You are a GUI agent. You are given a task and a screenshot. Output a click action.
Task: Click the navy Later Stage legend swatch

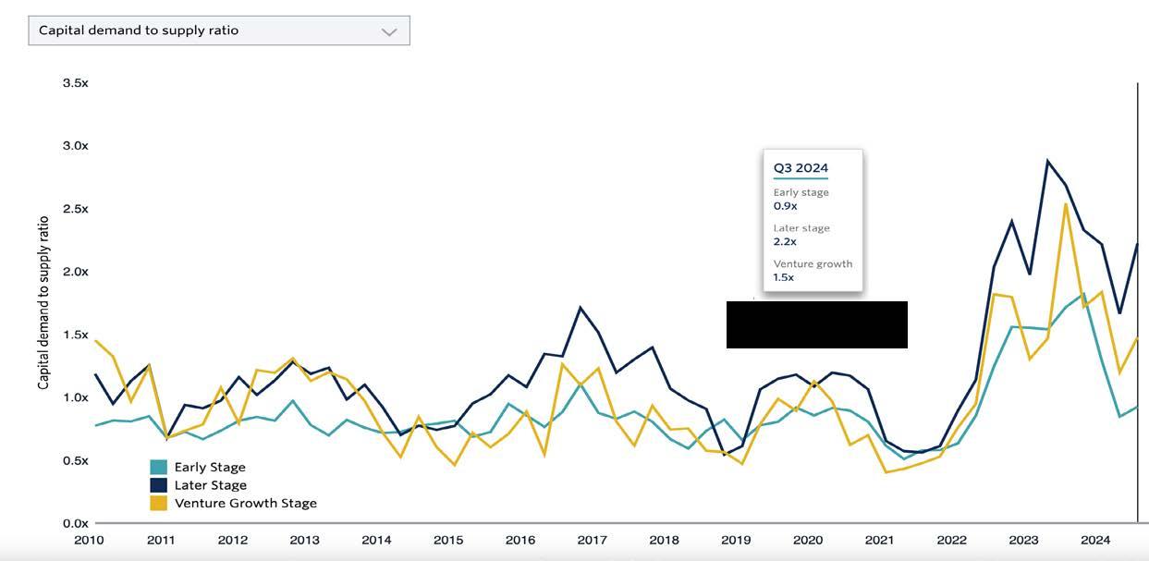click(159, 485)
